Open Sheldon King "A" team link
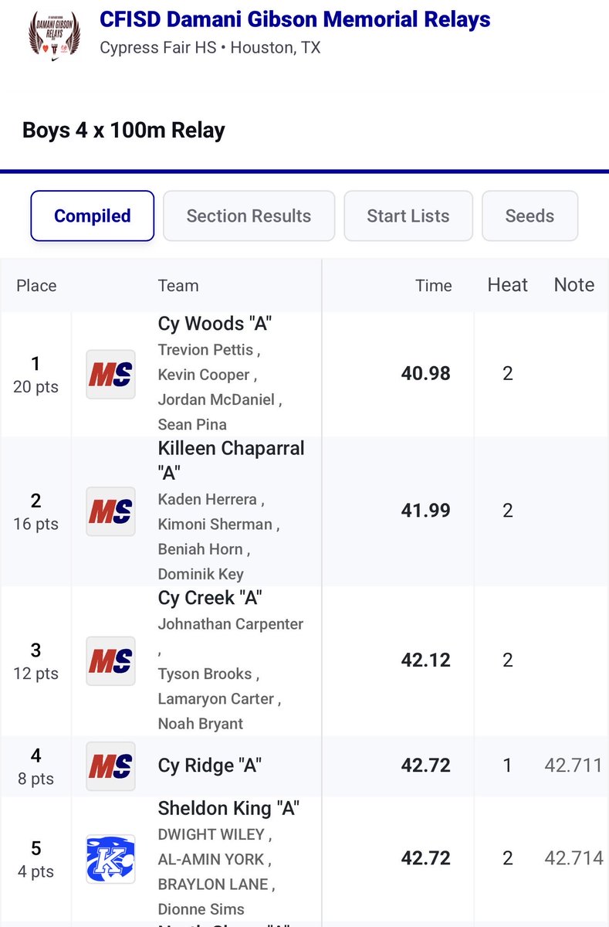This screenshot has height=927, width=609. click(228, 809)
